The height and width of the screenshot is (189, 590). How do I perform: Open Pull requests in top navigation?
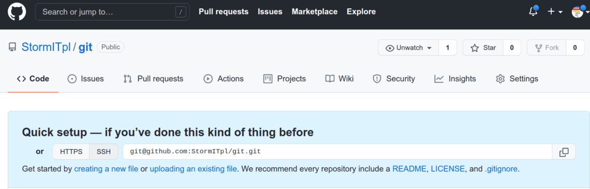(224, 12)
